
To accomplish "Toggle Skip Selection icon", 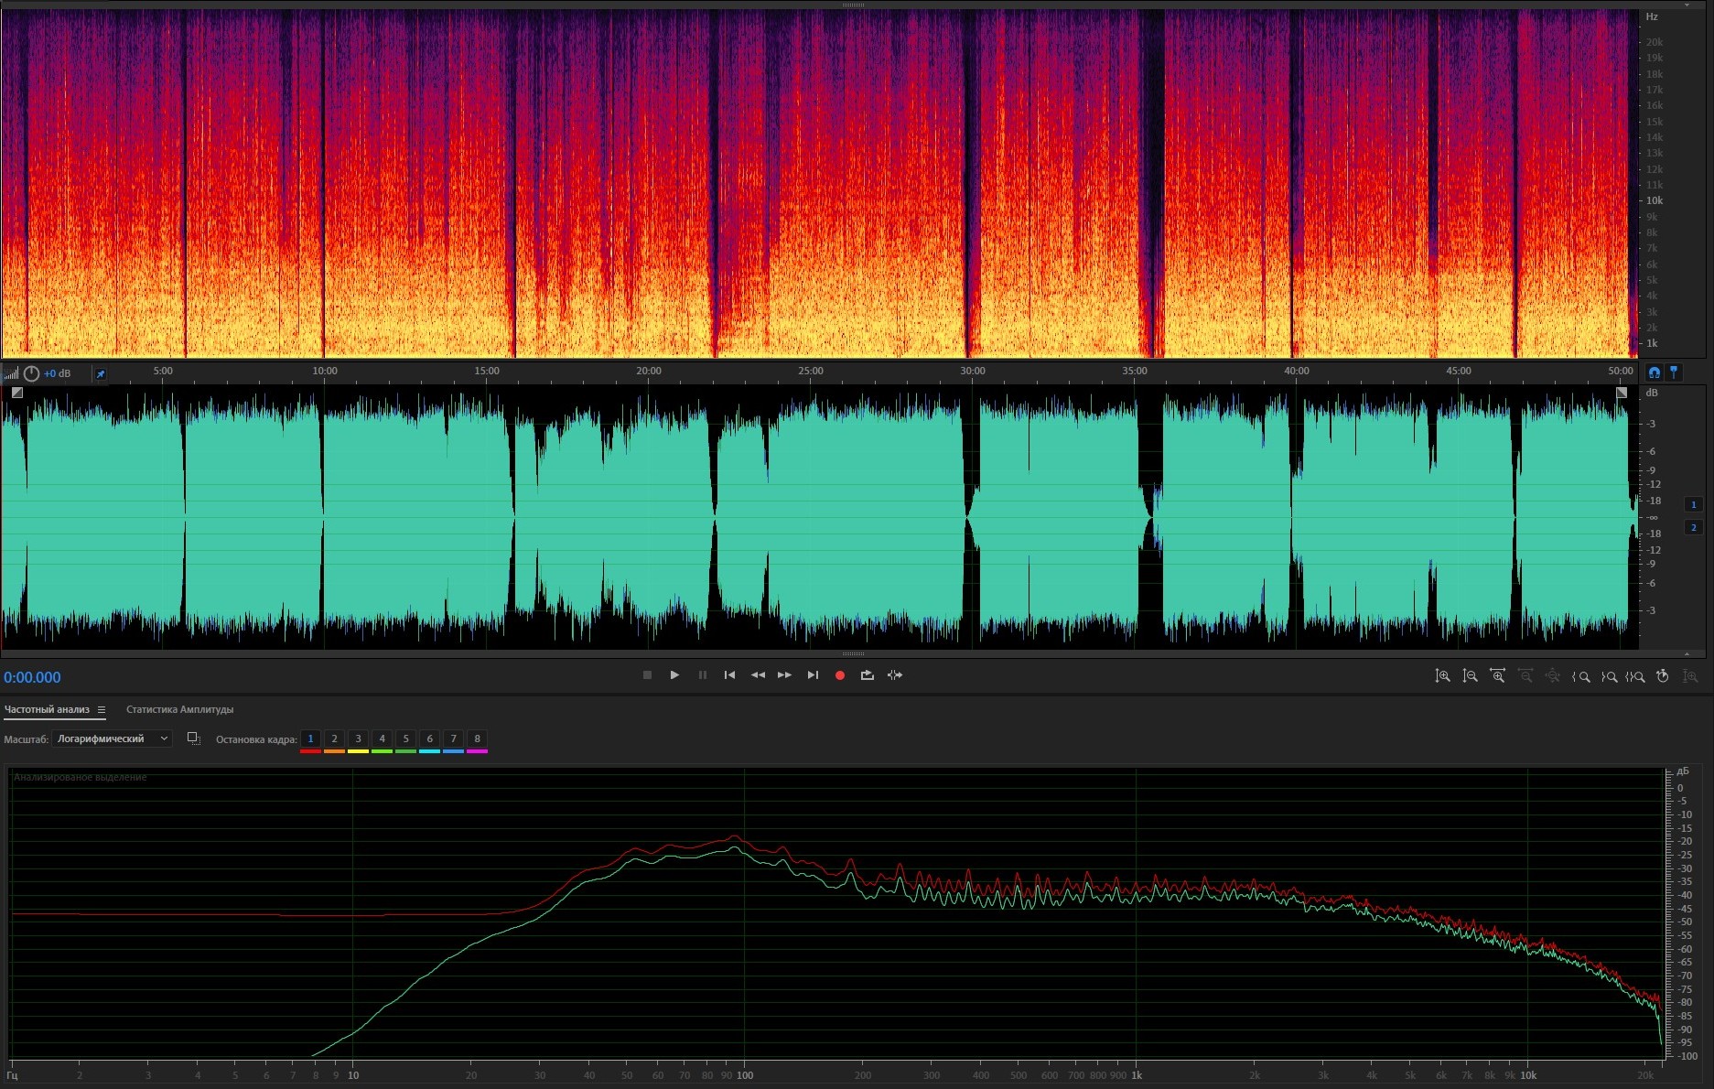I will [x=895, y=675].
